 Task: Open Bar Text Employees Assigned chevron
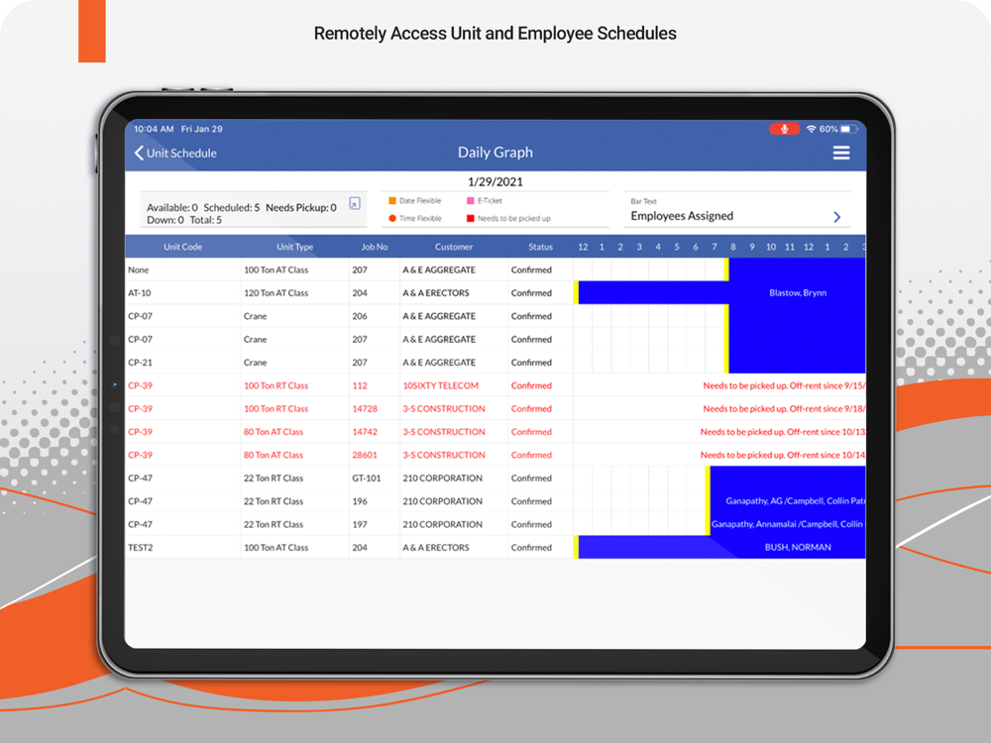[x=836, y=217]
